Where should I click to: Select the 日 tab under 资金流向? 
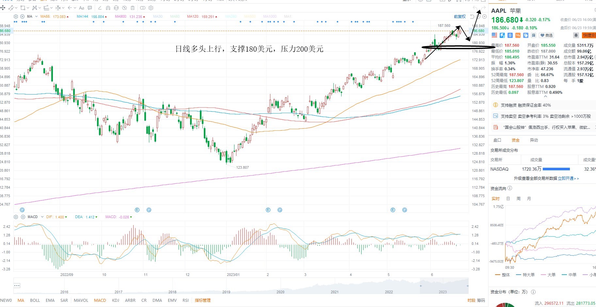tap(508, 198)
